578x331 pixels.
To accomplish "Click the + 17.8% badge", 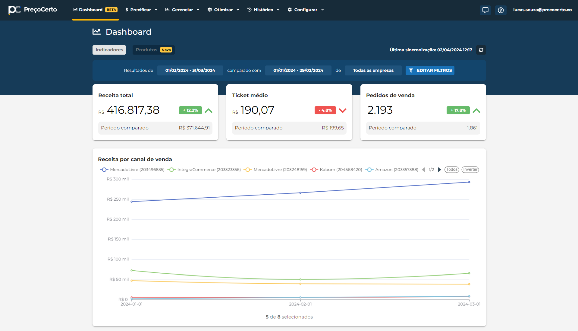I will pyautogui.click(x=458, y=110).
